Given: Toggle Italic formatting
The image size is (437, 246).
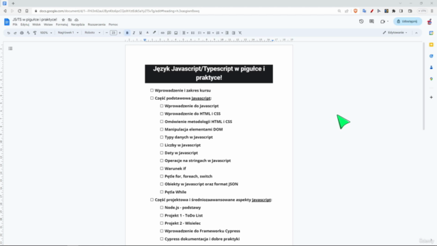Looking at the screenshot, I should (134, 33).
